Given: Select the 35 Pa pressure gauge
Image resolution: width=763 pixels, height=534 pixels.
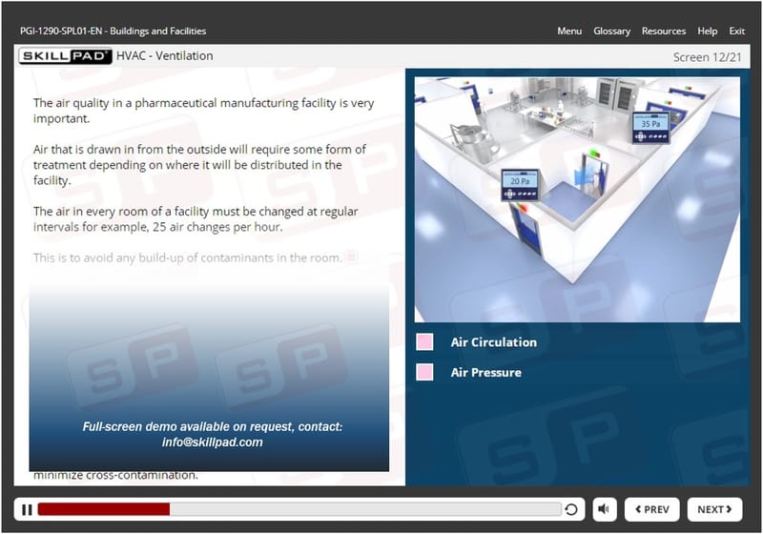Looking at the screenshot, I should pyautogui.click(x=650, y=129).
